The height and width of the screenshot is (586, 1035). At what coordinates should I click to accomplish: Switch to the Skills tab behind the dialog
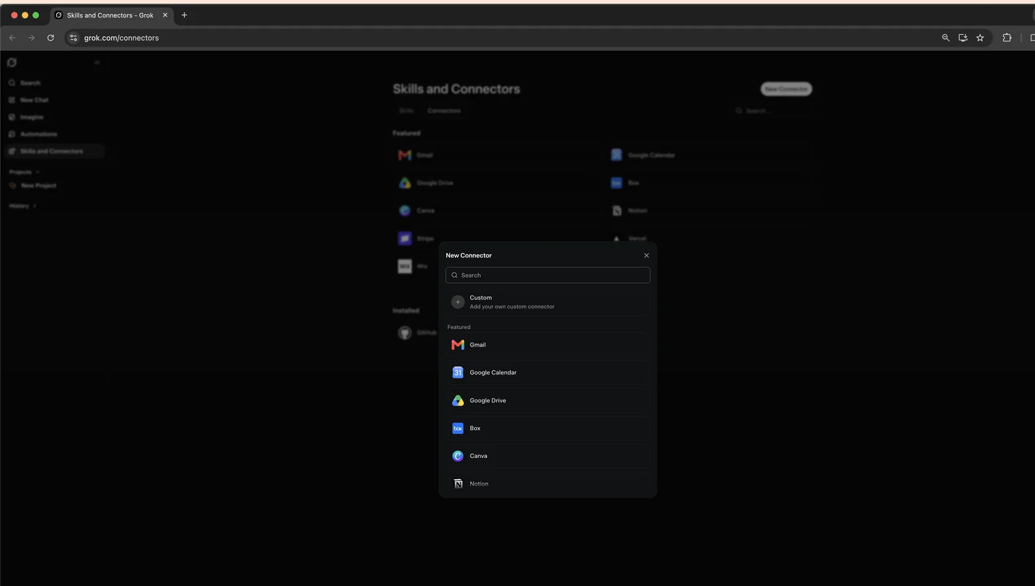pyautogui.click(x=406, y=111)
